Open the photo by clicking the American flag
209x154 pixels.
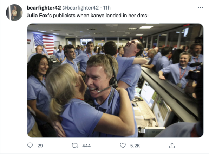pyautogui.click(x=44, y=44)
